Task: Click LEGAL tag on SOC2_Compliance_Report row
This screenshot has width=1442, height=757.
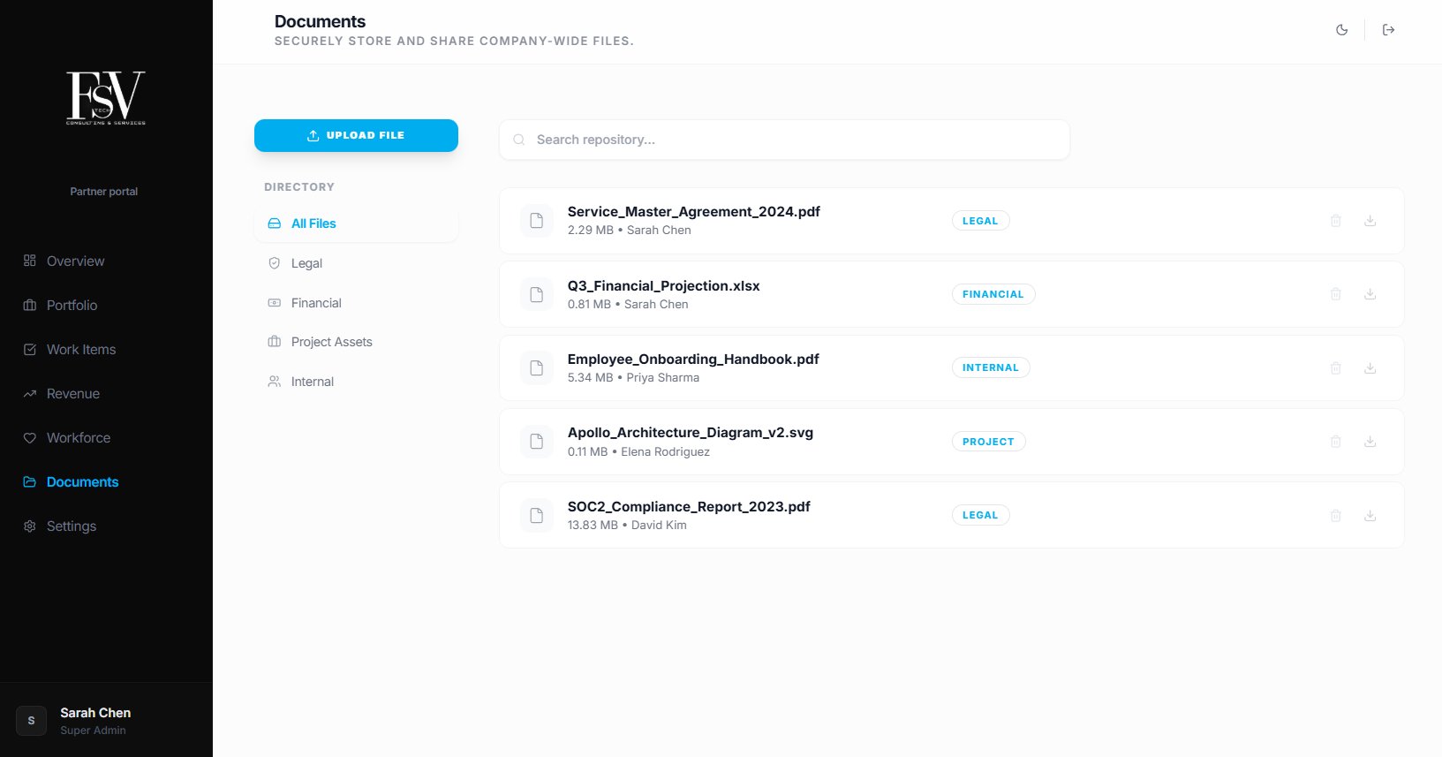Action: tap(980, 515)
